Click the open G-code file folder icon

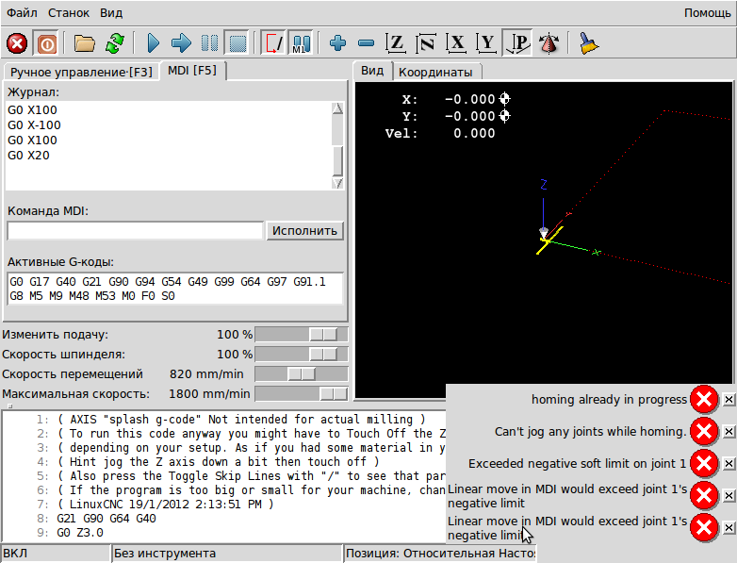[86, 43]
